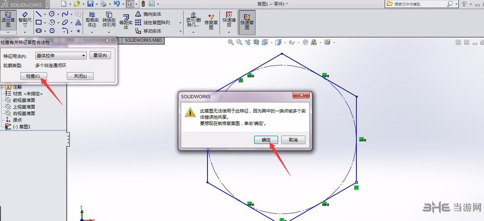Click the Display Style cube icon

tap(278, 42)
